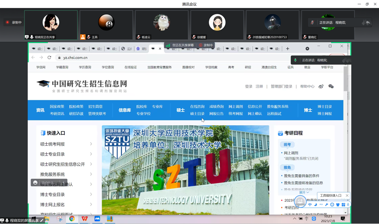Viewport: 379px width, 224px height.
Task: Open WPS Office from the shared taskbar
Action: 85,218
